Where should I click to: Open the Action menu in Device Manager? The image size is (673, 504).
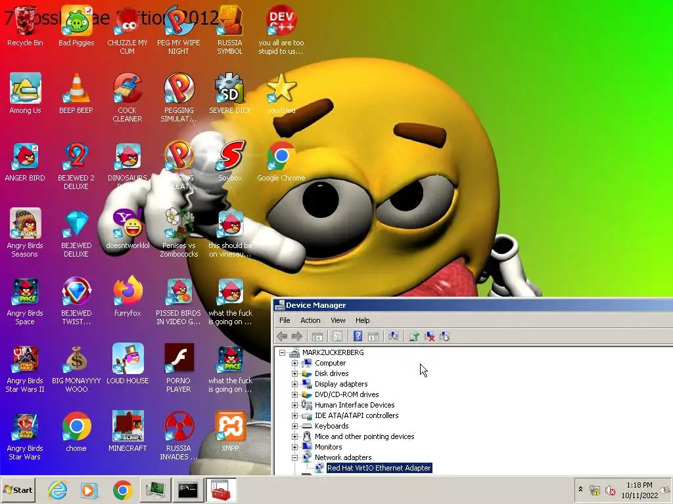click(x=310, y=320)
